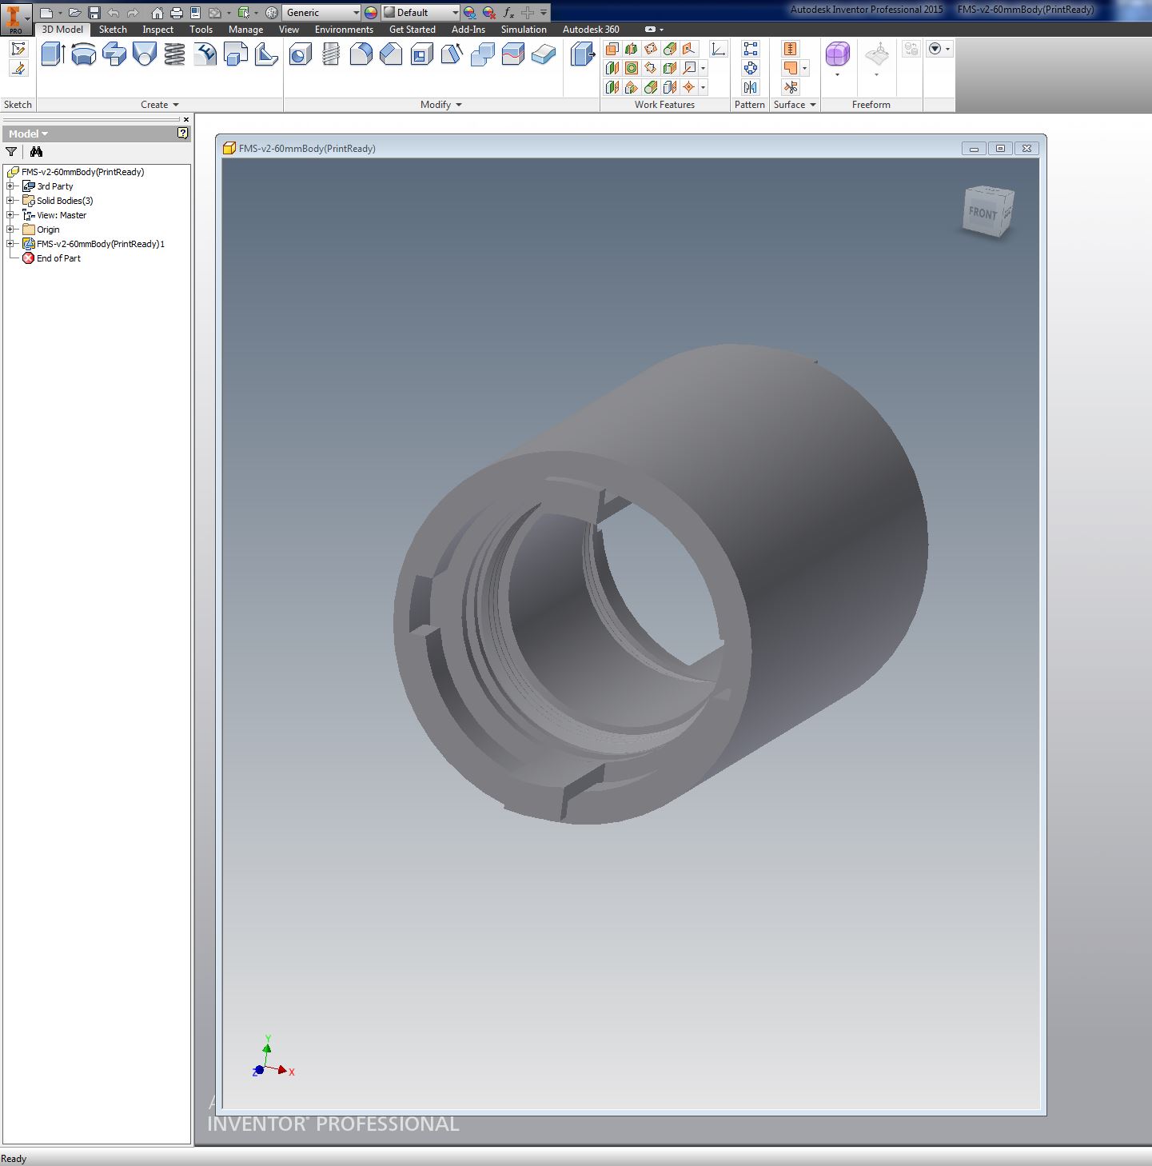Select the Rectangular Pattern tool
The width and height of the screenshot is (1152, 1166).
(750, 49)
